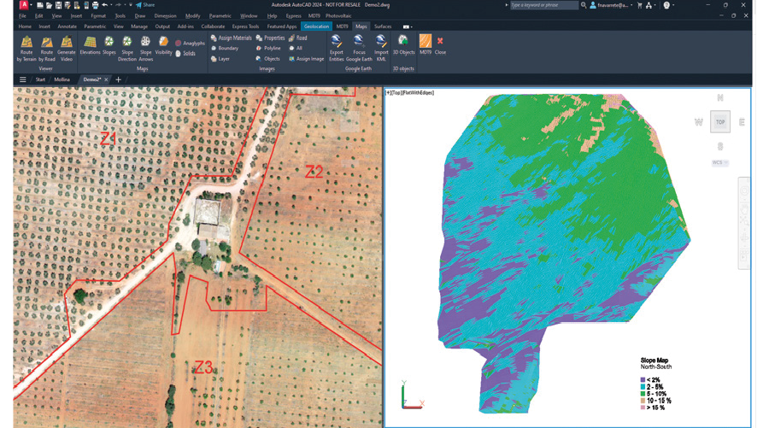
Task: Open the file tabs hamburger menu
Action: click(x=23, y=79)
